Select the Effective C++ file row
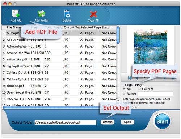 59,99
